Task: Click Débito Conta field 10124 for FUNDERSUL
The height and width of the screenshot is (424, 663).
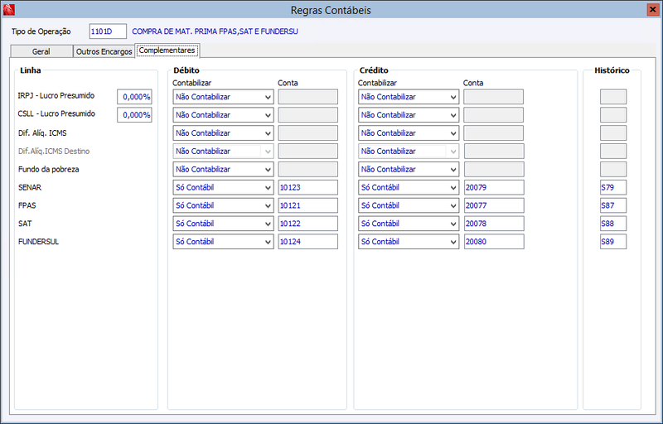Action: point(307,242)
